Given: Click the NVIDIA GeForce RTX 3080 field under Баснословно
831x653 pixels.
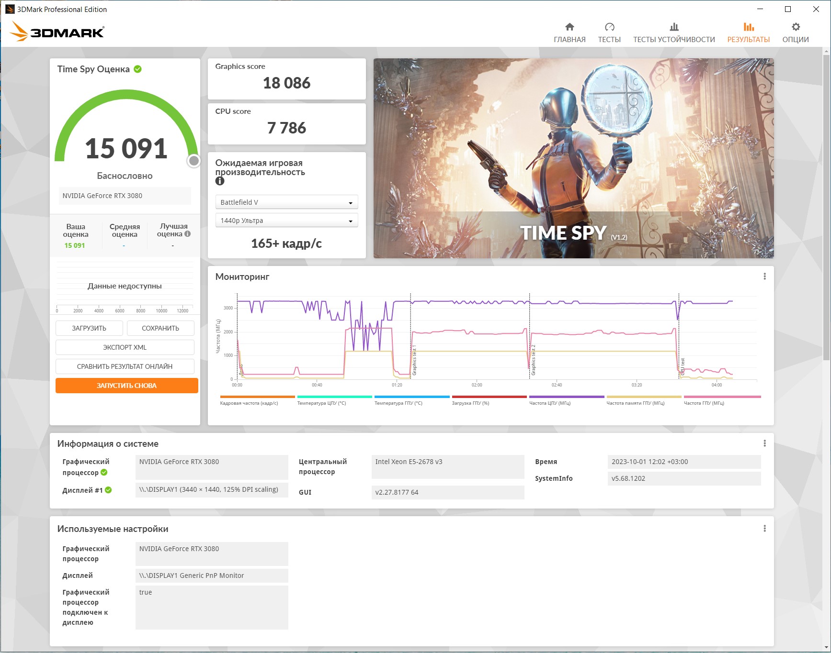Looking at the screenshot, I should click(125, 196).
